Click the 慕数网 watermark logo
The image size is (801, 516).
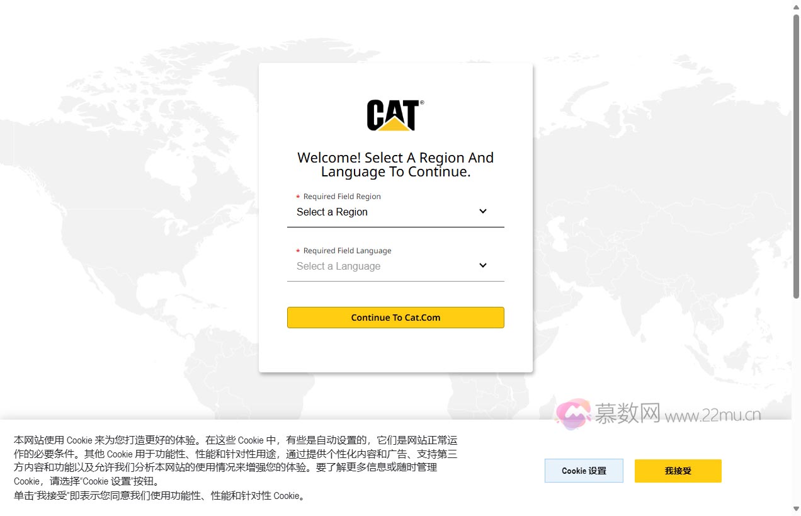pyautogui.click(x=572, y=415)
